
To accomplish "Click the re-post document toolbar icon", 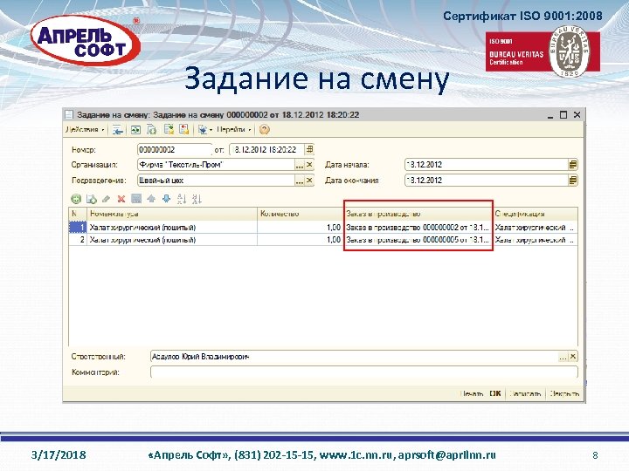I will (x=135, y=130).
